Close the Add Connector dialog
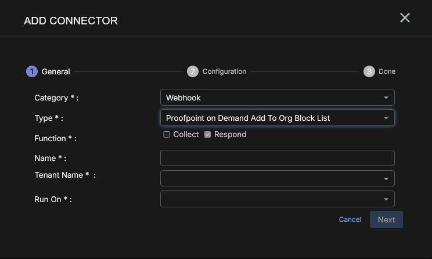 click(x=405, y=18)
